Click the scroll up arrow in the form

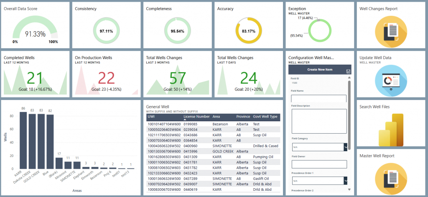click(x=349, y=78)
